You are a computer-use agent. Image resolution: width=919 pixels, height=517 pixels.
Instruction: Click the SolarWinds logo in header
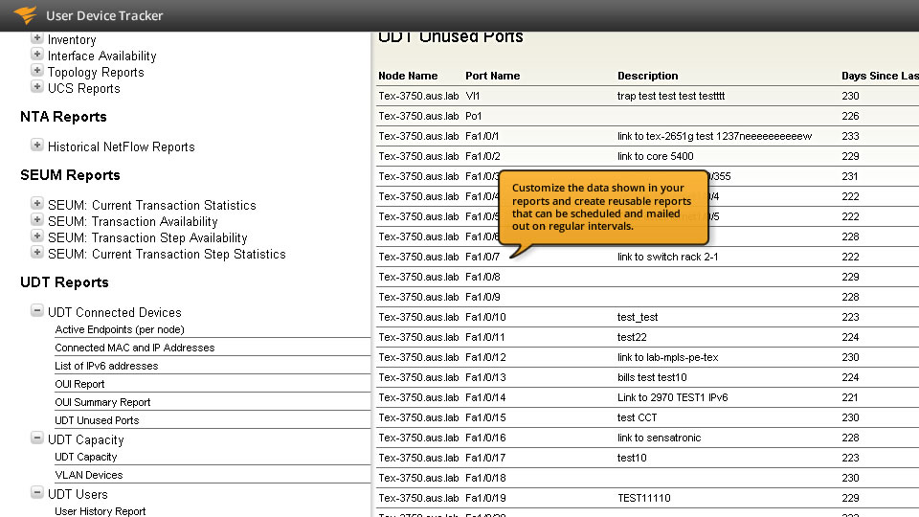coord(25,14)
